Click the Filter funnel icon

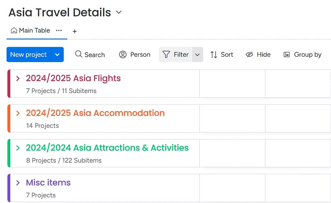[166, 54]
